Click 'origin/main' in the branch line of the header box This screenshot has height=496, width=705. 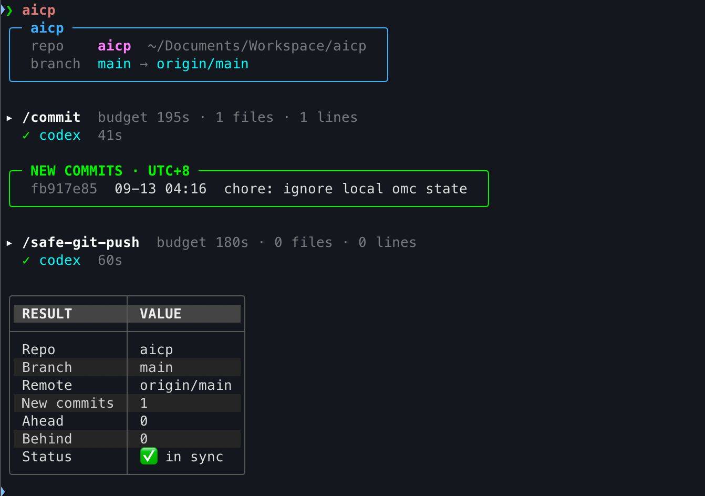point(202,64)
